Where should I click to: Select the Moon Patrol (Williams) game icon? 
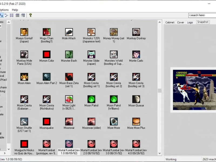click(114, 99)
